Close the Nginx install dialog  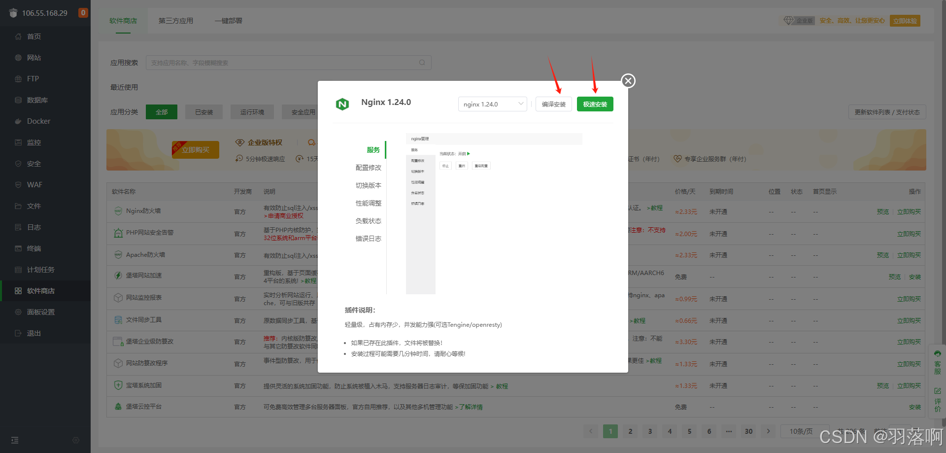[x=628, y=81]
